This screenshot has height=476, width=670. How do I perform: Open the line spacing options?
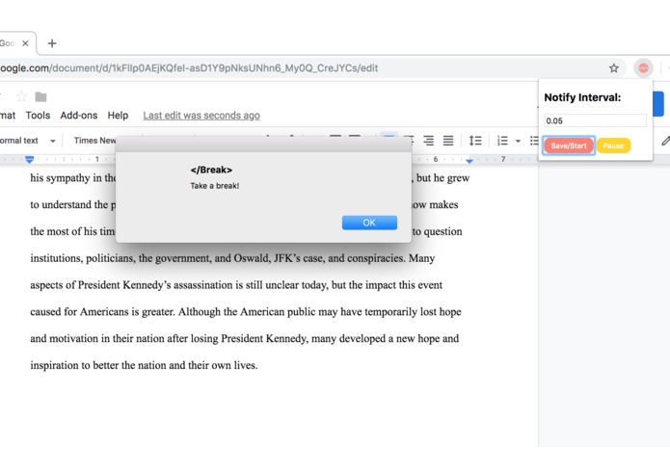(x=475, y=141)
